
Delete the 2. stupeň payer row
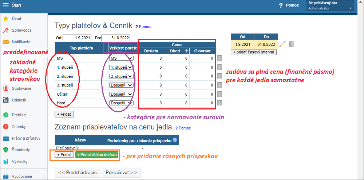pyautogui.click(x=219, y=76)
